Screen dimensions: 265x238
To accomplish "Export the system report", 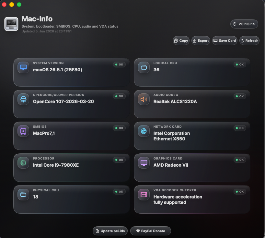I will (x=201, y=41).
